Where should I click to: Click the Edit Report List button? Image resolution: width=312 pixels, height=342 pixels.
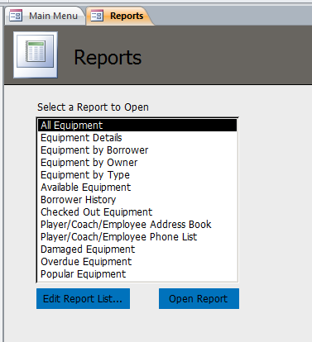pyautogui.click(x=83, y=299)
